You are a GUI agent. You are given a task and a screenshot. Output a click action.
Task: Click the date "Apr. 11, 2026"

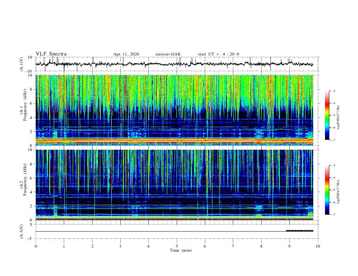pos(126,54)
